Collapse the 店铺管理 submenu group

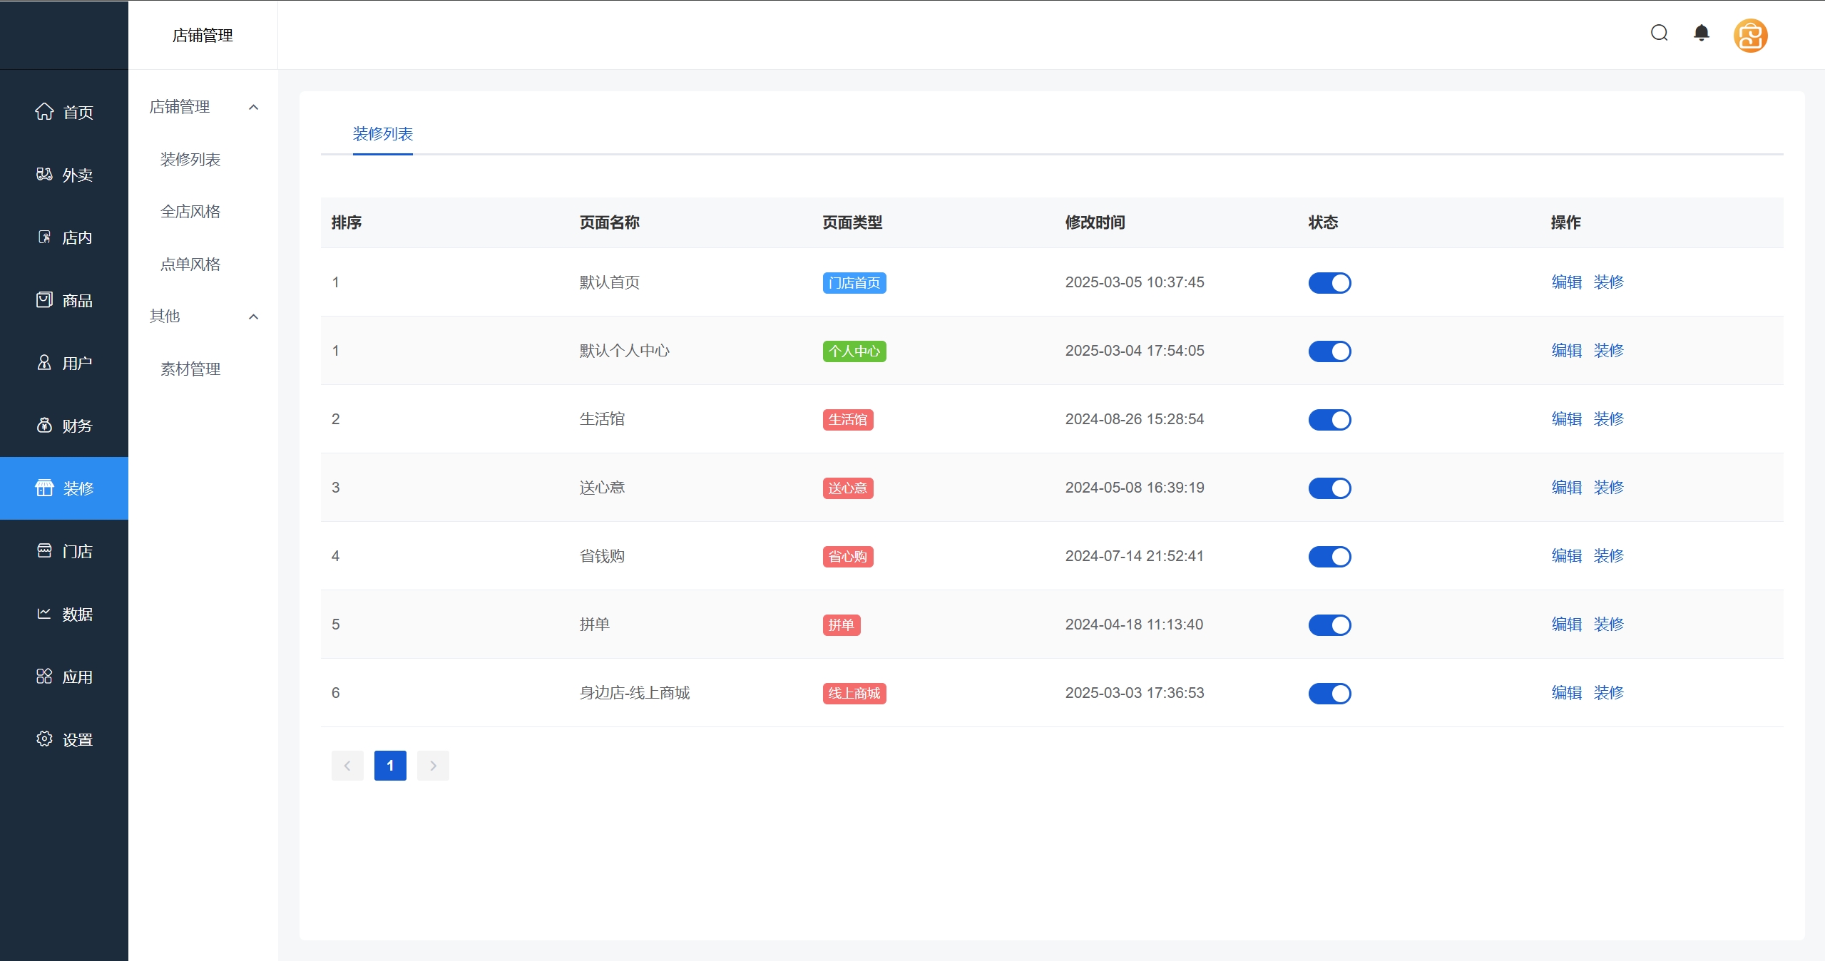253,107
